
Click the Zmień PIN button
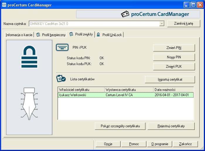tap(174, 48)
